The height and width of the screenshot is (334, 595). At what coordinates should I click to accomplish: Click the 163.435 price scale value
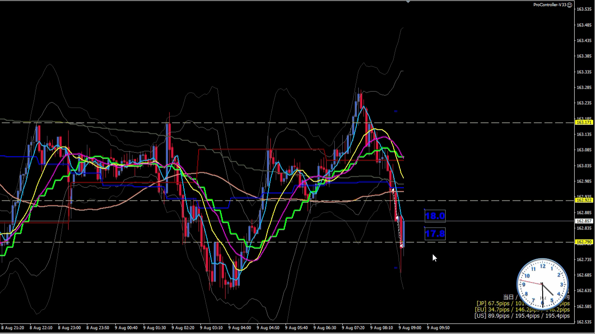pyautogui.click(x=584, y=40)
